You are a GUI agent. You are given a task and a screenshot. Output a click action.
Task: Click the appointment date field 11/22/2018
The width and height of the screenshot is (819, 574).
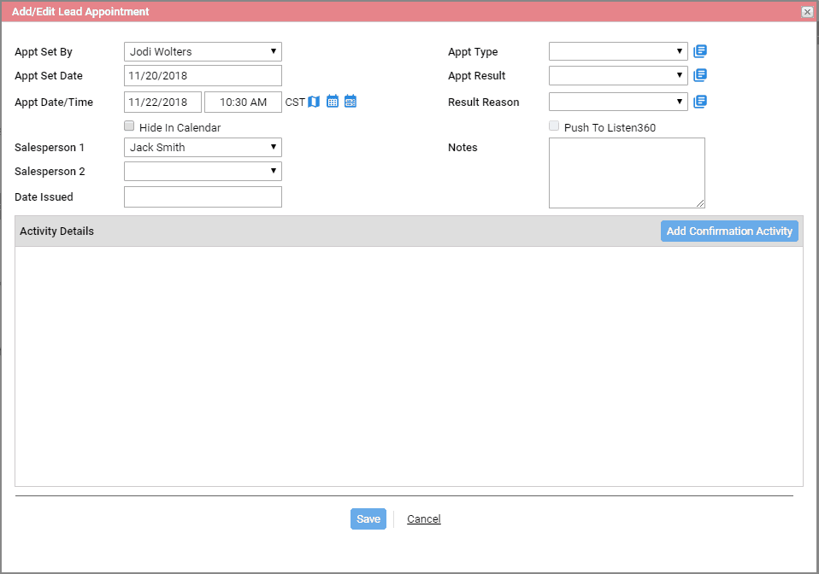coord(162,102)
